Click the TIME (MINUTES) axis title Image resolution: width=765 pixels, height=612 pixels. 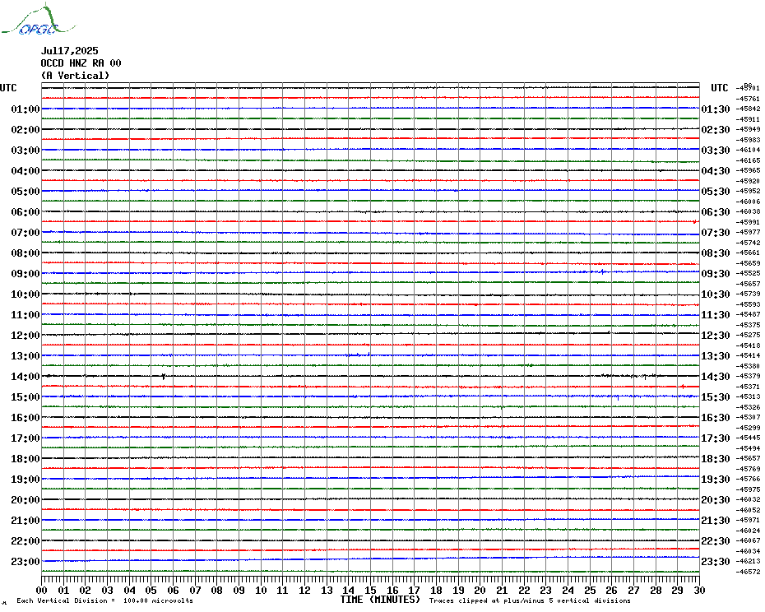click(x=380, y=600)
